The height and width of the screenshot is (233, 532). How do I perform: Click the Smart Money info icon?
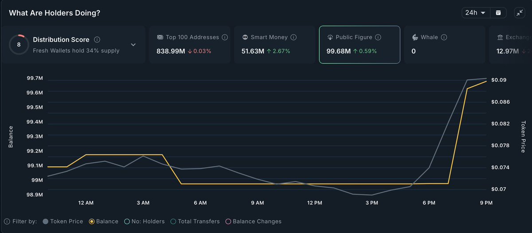(293, 38)
